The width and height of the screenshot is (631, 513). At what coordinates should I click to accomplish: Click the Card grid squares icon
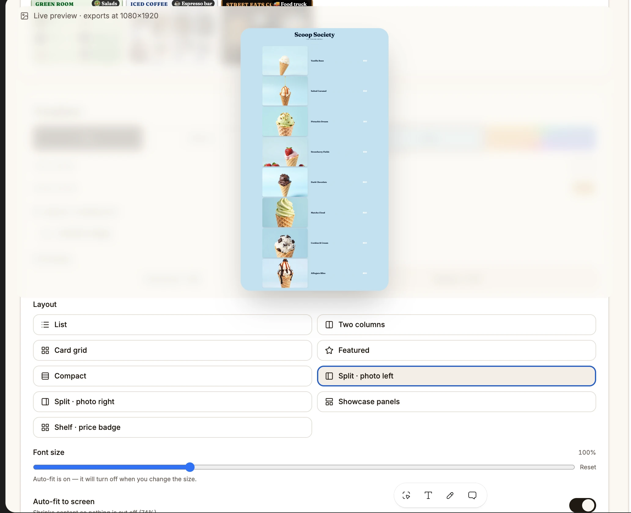[x=45, y=350]
